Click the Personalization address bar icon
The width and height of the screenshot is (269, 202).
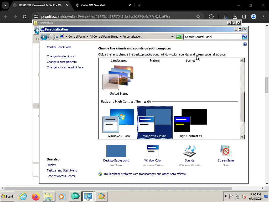pyautogui.click(x=61, y=36)
